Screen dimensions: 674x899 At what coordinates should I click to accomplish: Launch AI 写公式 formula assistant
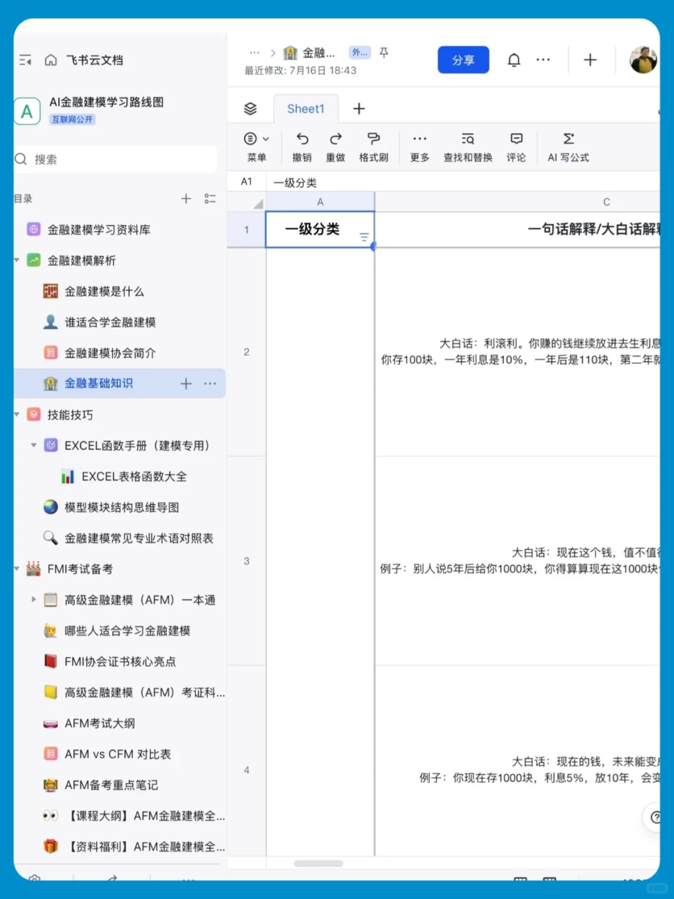click(x=568, y=139)
